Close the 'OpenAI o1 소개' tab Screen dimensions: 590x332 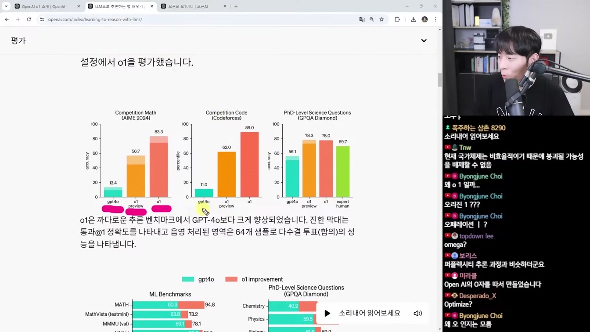pyautogui.click(x=79, y=6)
